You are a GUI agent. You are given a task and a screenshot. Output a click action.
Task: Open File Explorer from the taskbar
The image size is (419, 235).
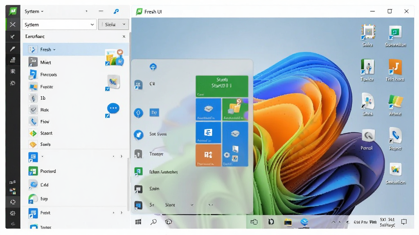coord(288,222)
